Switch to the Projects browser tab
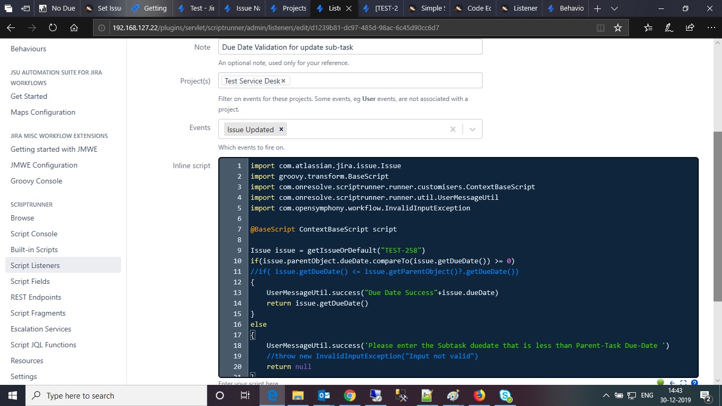Viewport: 722px width, 406px height. [288, 8]
